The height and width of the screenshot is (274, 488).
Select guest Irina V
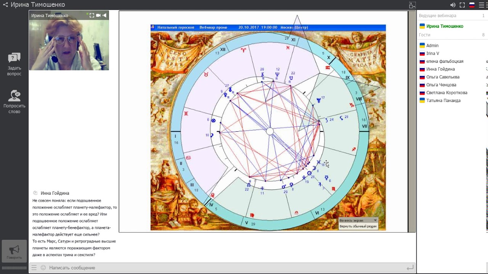[433, 53]
